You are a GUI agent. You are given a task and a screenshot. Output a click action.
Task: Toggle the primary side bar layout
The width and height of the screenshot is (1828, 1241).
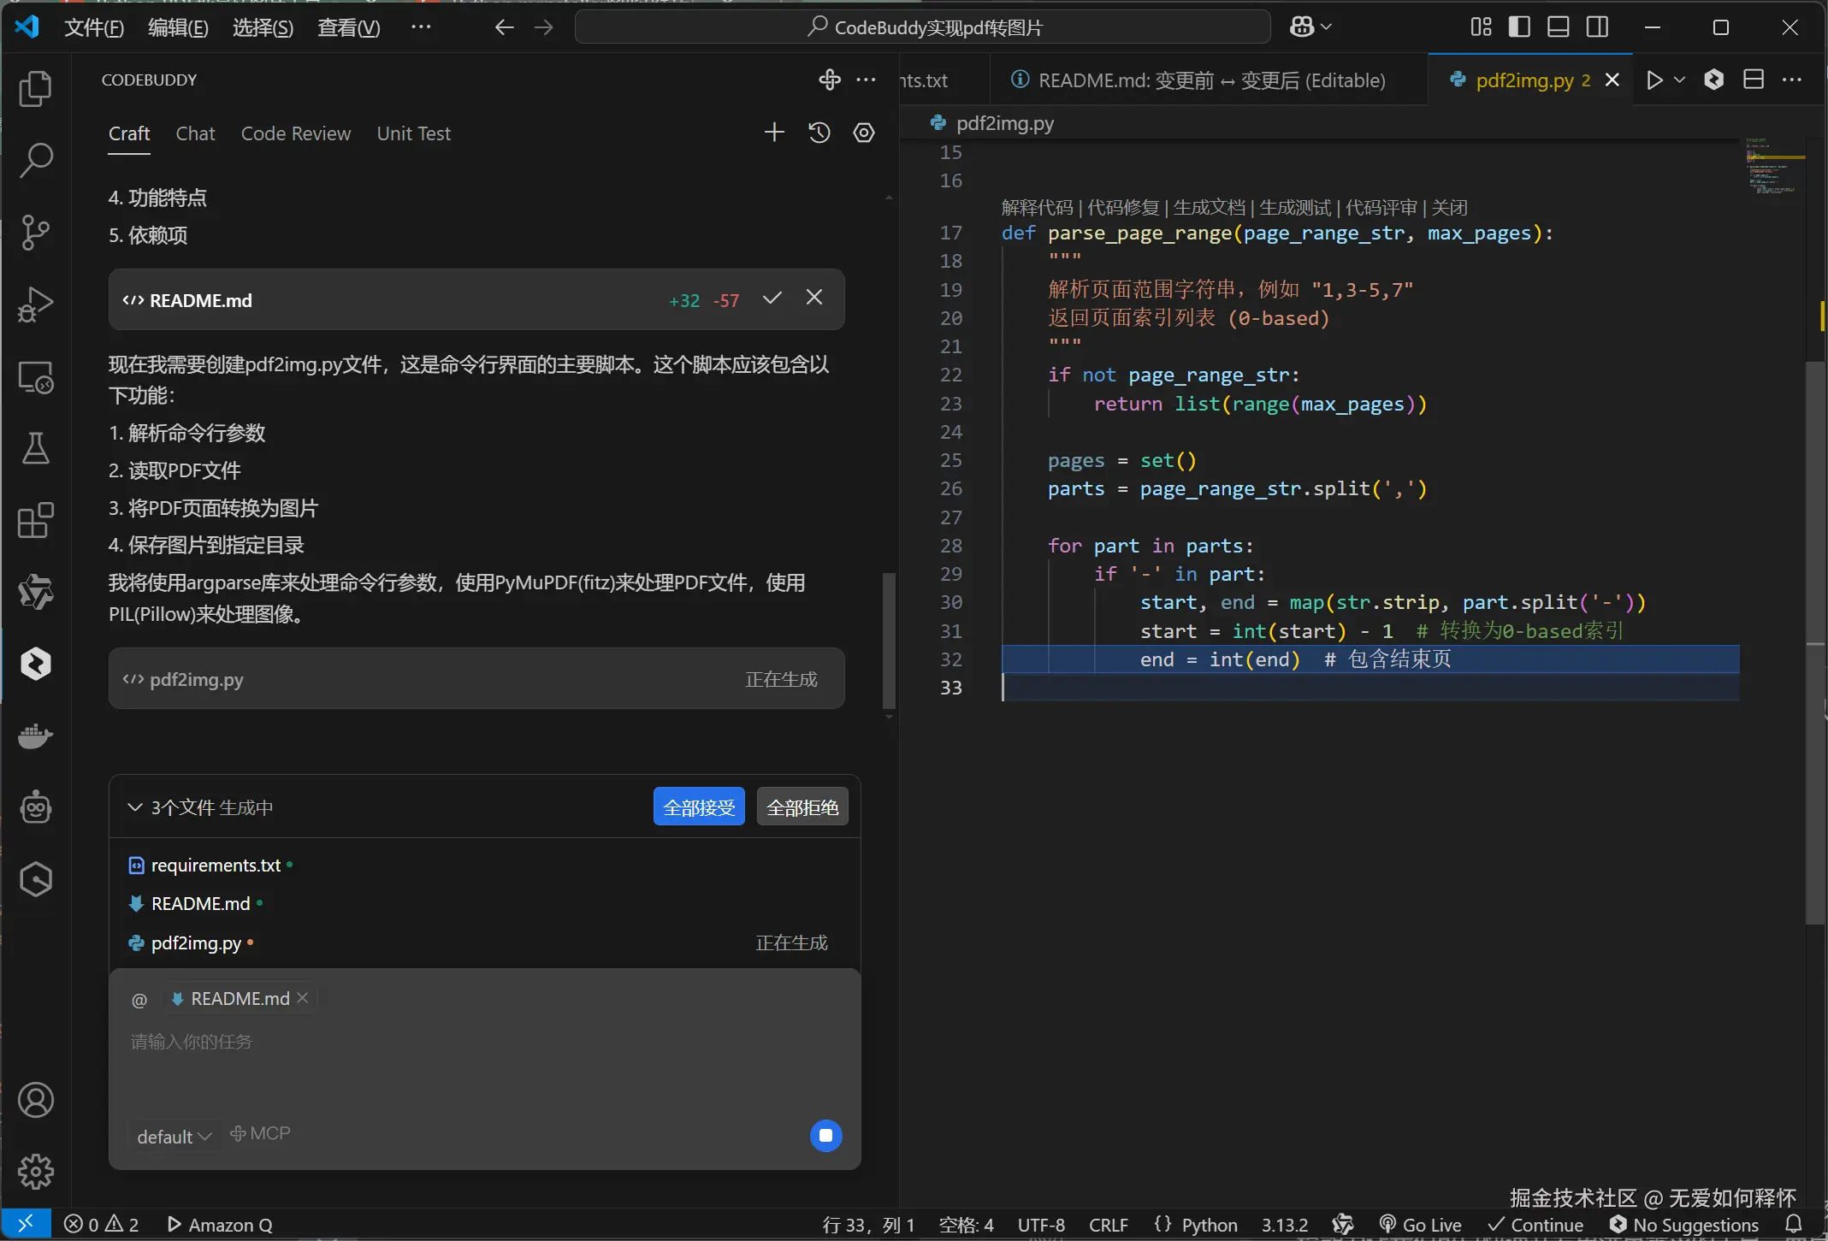[x=1519, y=27]
